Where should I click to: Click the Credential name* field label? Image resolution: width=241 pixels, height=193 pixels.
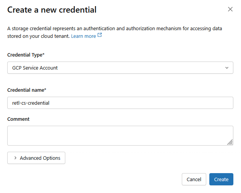(27, 90)
